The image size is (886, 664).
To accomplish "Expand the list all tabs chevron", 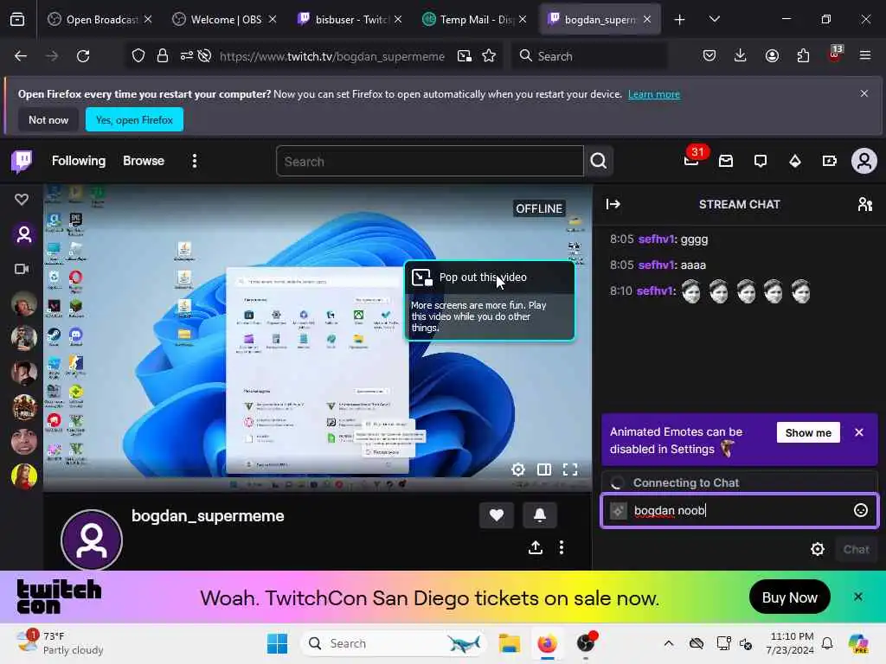I will tap(714, 20).
